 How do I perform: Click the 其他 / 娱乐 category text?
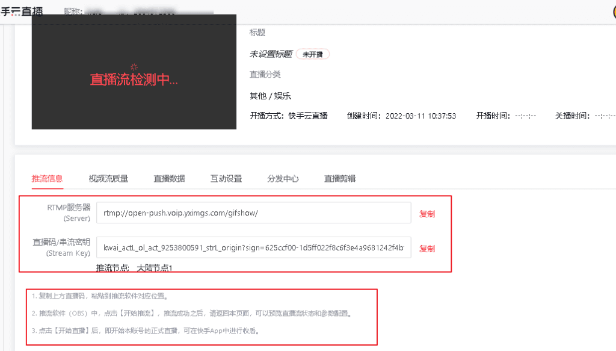(x=271, y=96)
